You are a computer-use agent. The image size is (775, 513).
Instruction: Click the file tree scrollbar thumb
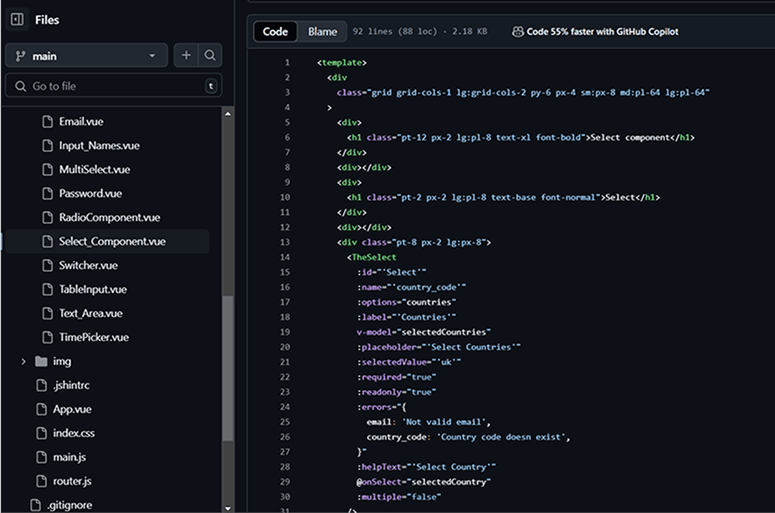coord(228,368)
